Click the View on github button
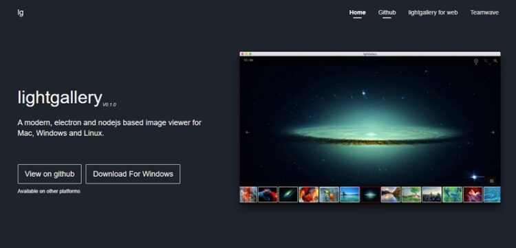Screen dimensions: 516x248 tap(50, 174)
